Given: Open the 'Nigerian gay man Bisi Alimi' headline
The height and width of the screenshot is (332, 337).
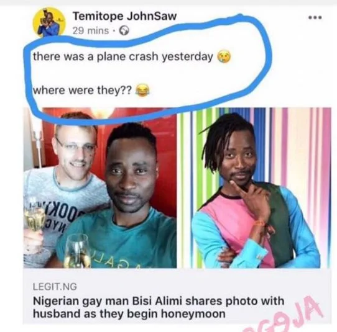Looking at the screenshot, I should click(159, 307).
